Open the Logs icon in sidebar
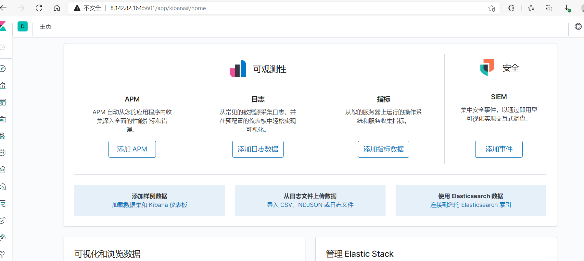Screen dimensions: 584x261 (3, 187)
